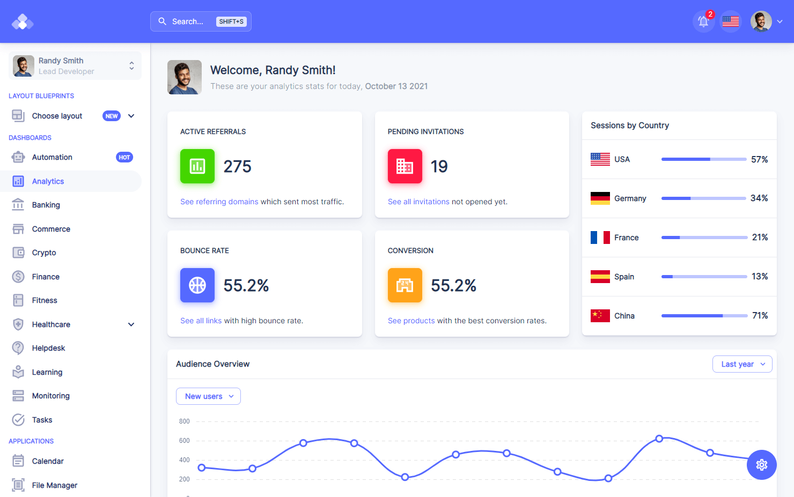Click the floating settings gear button
The width and height of the screenshot is (794, 497).
[x=761, y=465]
